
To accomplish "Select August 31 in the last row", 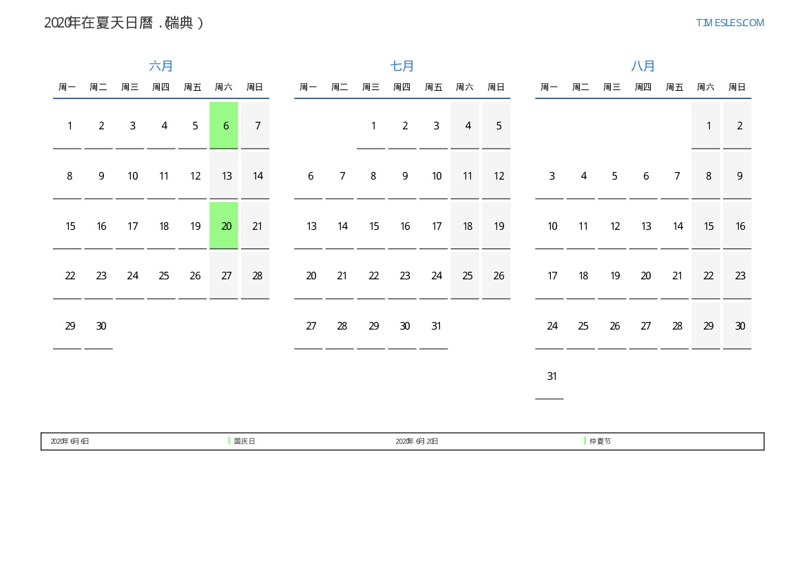I will (552, 376).
